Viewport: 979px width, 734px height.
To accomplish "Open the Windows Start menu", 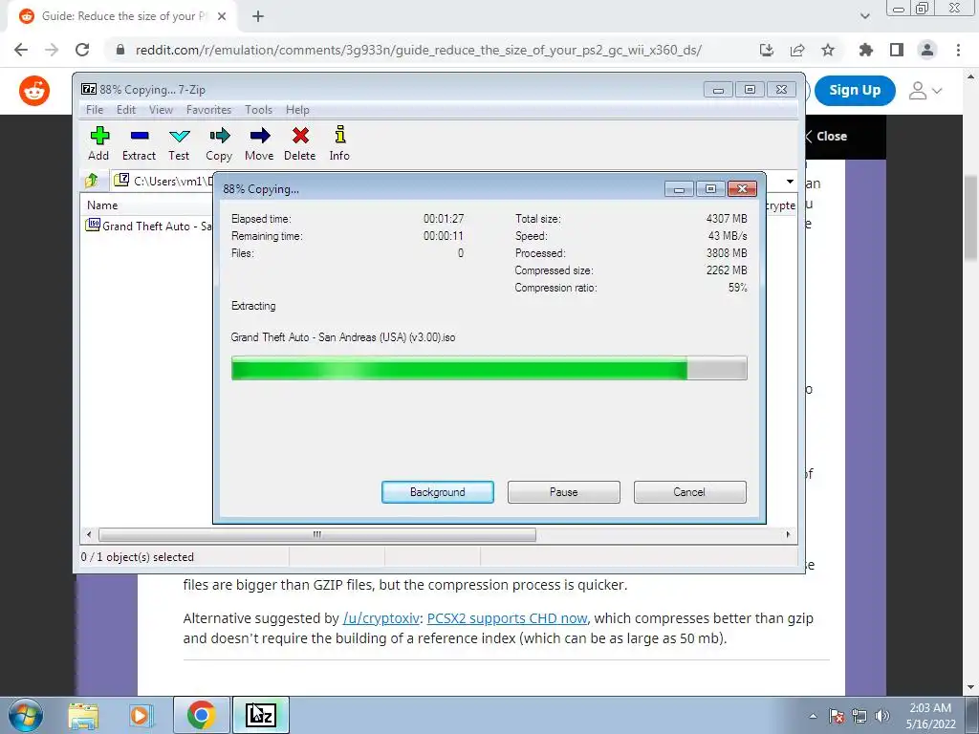I will (x=26, y=715).
